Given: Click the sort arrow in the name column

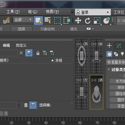Looking at the screenshot, I should click(52, 60).
